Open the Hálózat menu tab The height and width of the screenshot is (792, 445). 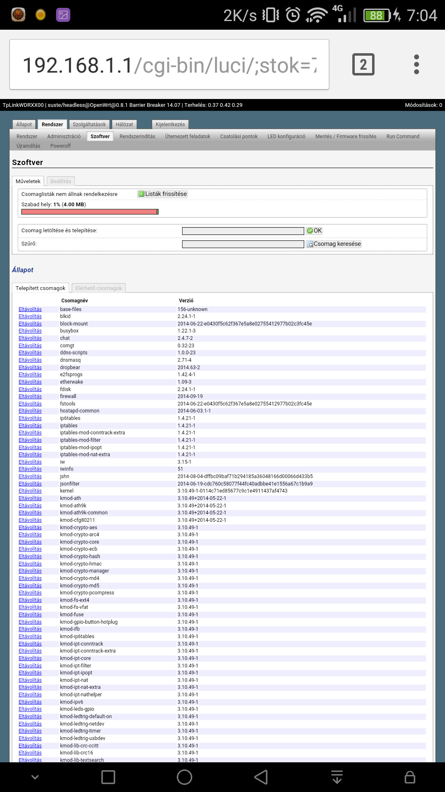click(x=124, y=125)
